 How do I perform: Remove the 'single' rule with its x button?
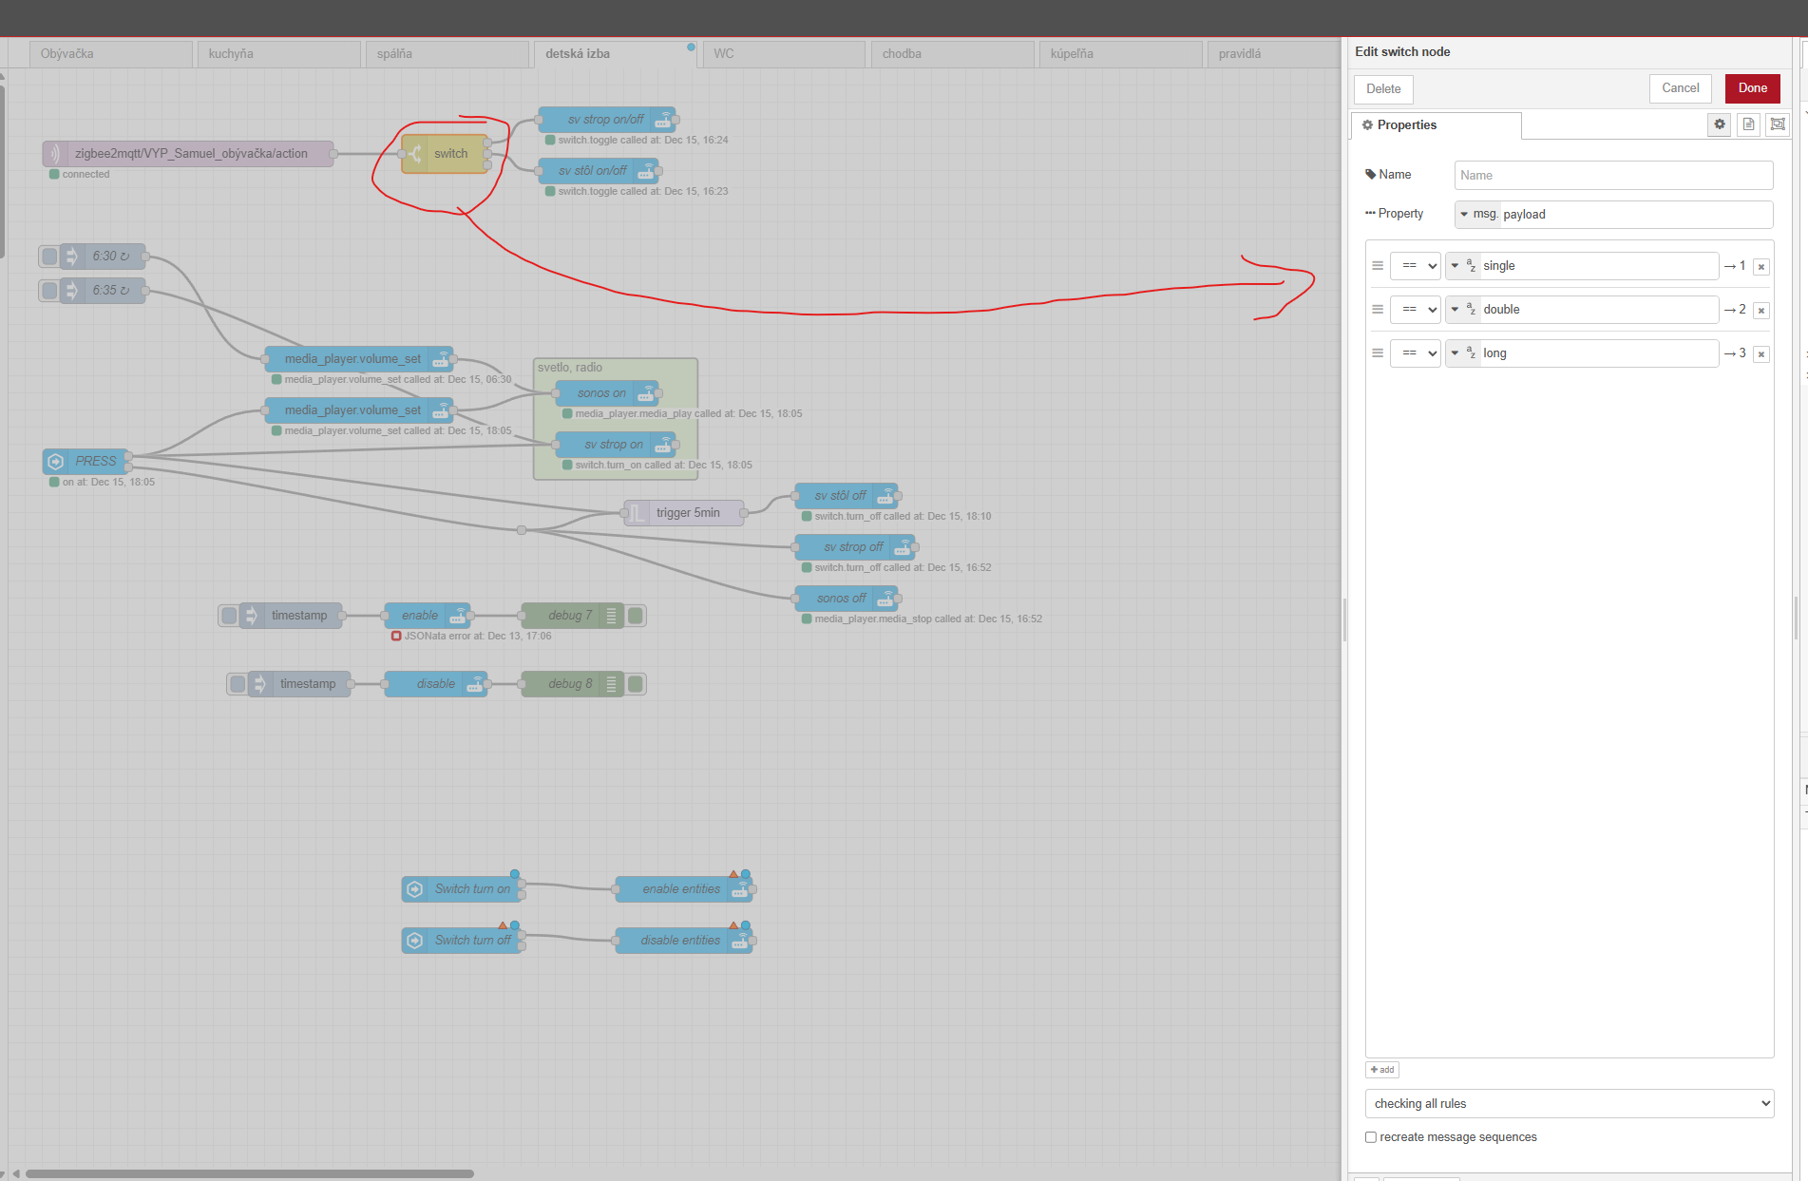click(x=1760, y=267)
